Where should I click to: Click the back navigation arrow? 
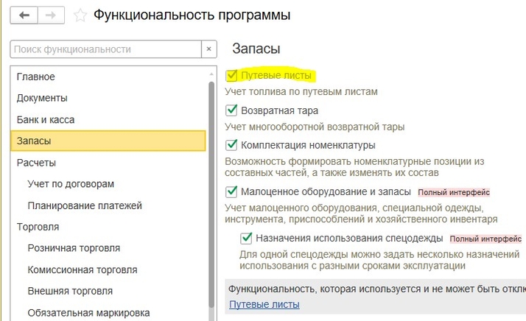[24, 15]
